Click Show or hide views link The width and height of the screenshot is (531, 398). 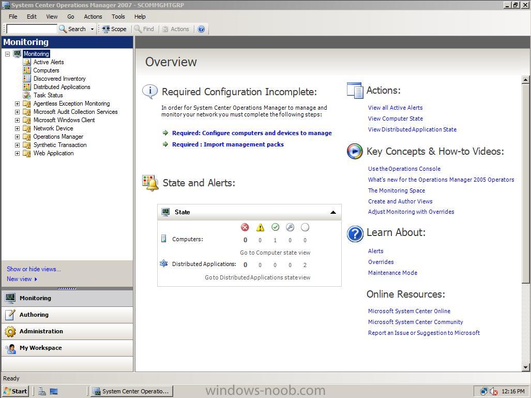pyautogui.click(x=34, y=269)
